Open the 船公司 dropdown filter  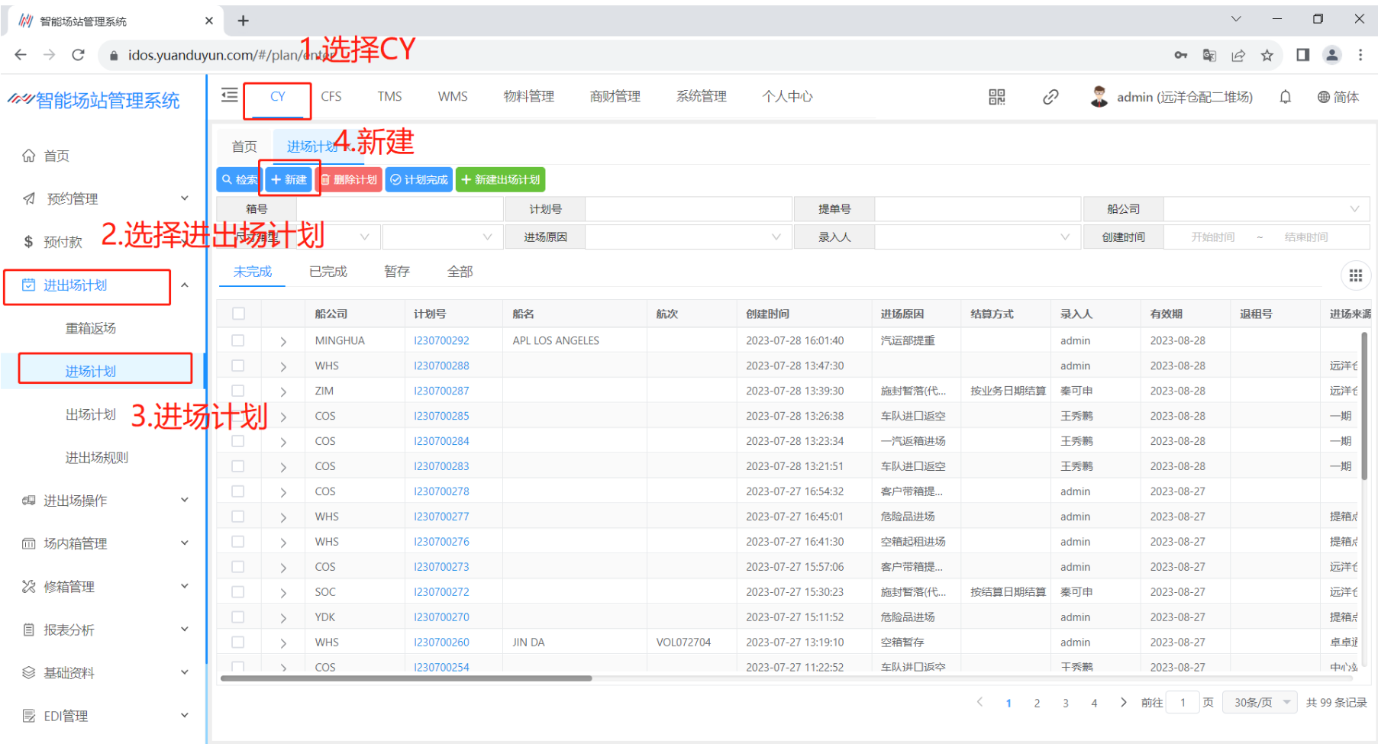(x=1266, y=209)
